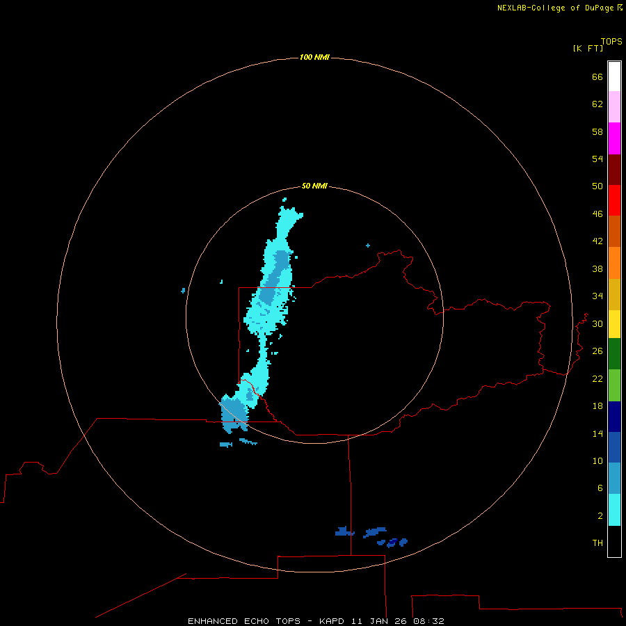Click the '10' legend value label

click(597, 460)
